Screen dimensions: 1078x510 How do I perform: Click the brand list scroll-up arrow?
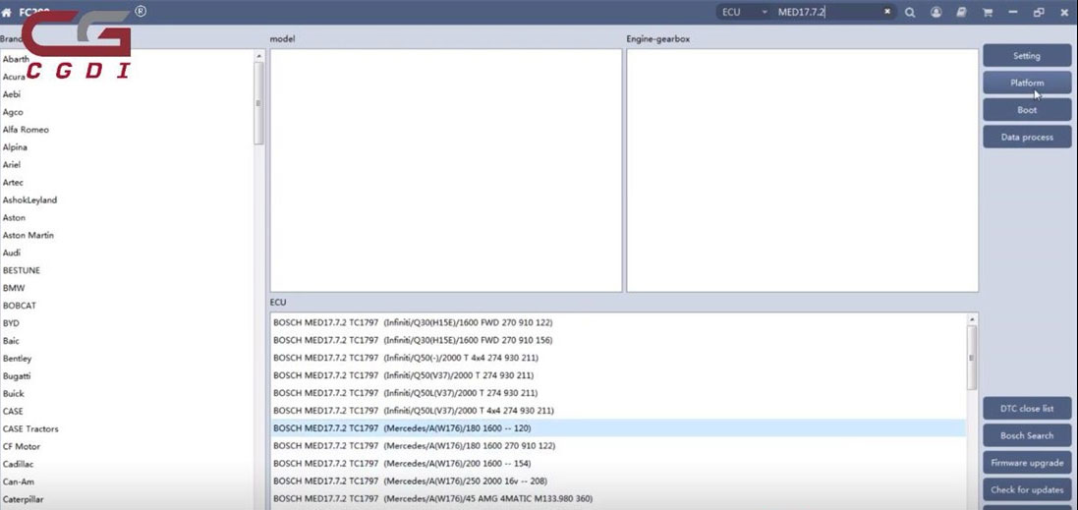[259, 56]
